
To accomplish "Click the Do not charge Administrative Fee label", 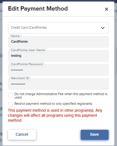I will [61, 96].
